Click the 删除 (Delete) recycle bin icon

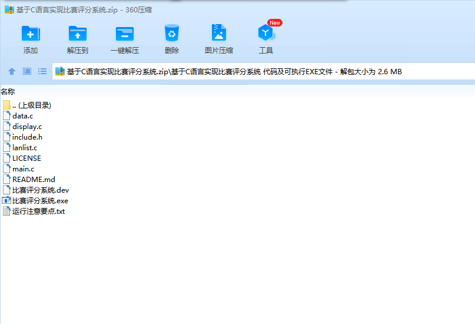click(x=172, y=33)
